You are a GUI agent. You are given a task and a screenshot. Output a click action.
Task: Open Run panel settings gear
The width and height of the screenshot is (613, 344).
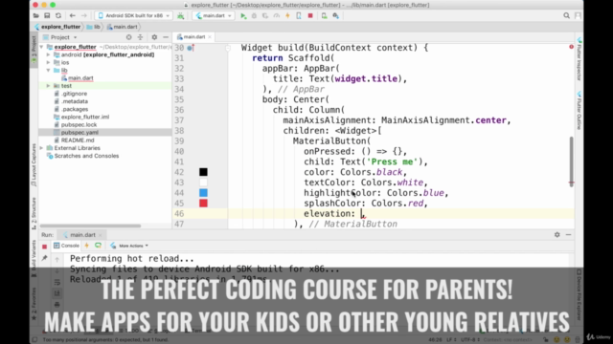tap(557, 235)
